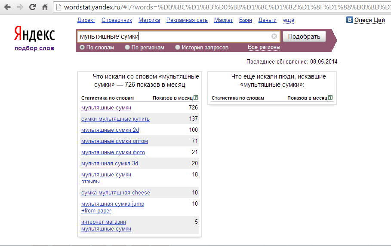Click Последнее обновление: 08.05.2014 text
The width and height of the screenshot is (391, 246).
click(292, 61)
